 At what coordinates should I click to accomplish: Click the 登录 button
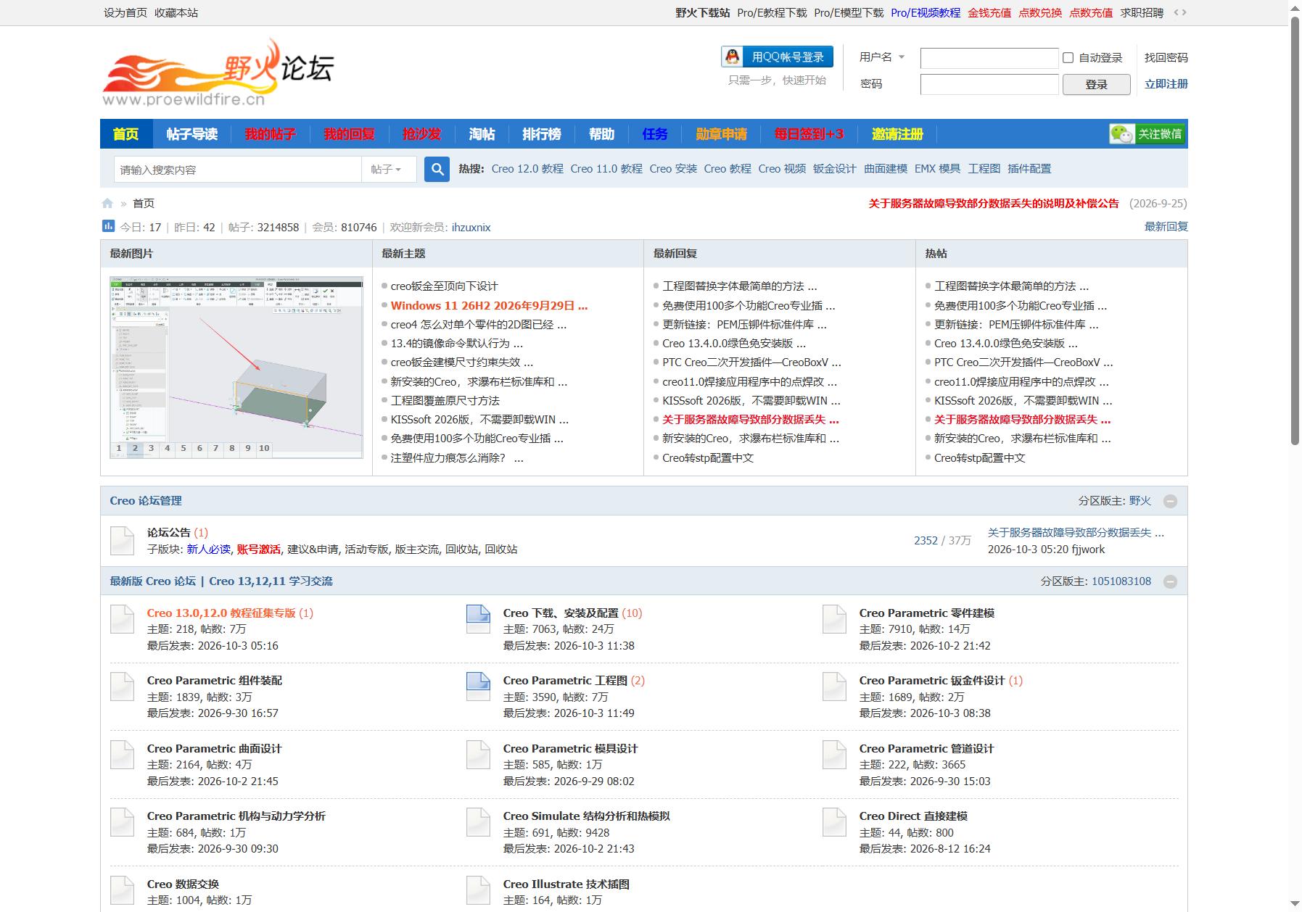pyautogui.click(x=1096, y=85)
